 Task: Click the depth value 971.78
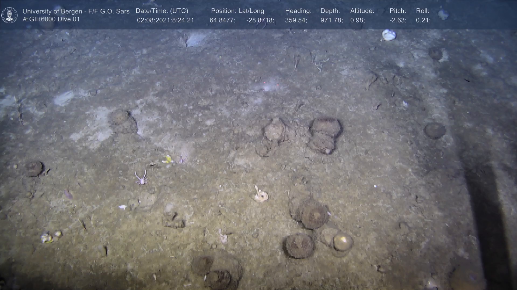(331, 20)
